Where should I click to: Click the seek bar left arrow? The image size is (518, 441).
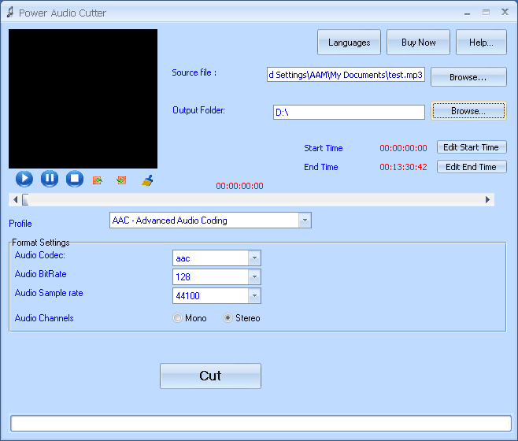tap(16, 200)
